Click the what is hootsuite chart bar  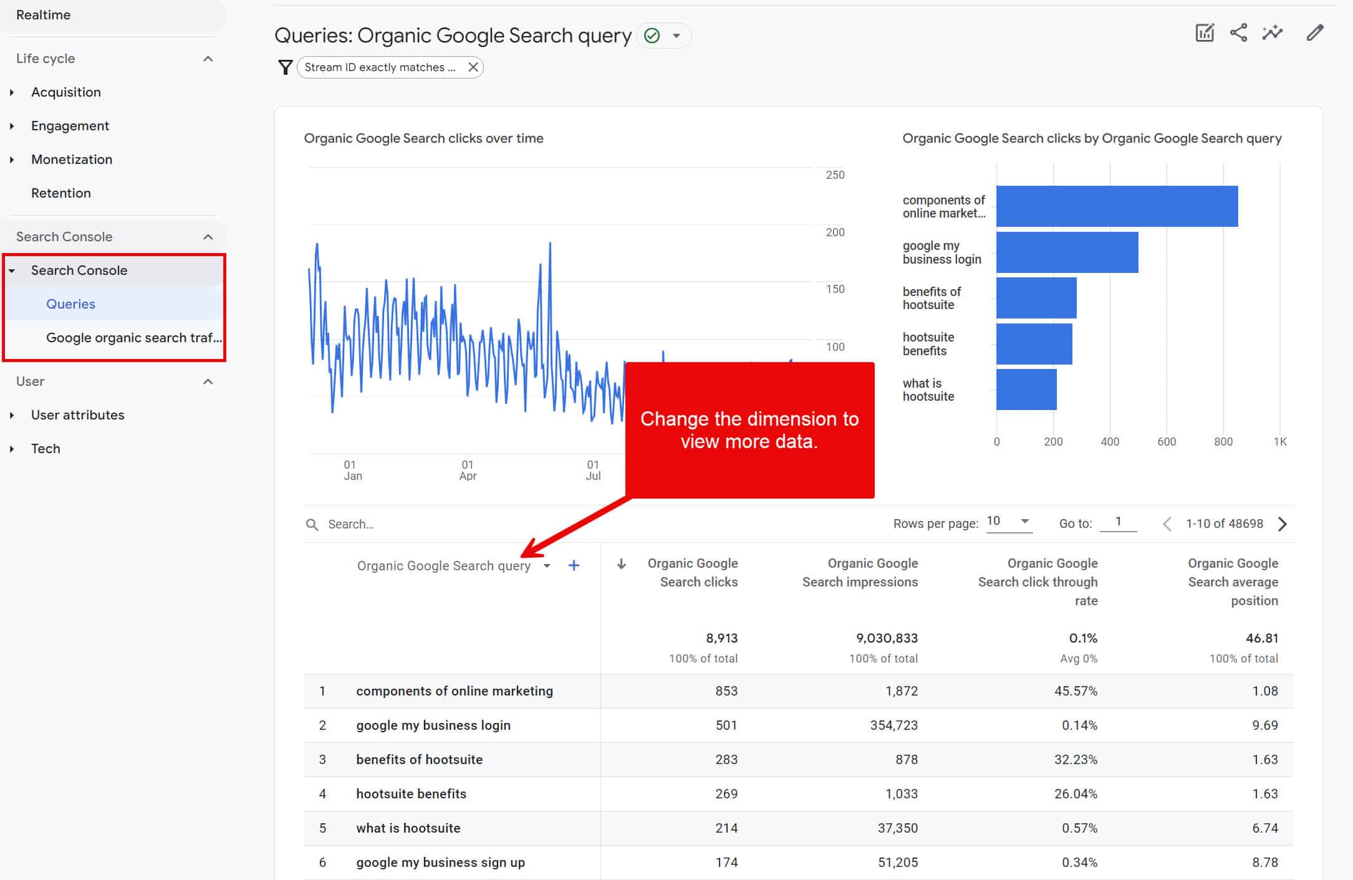[x=1026, y=390]
